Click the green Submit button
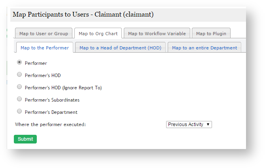The width and height of the screenshot is (265, 168). pyautogui.click(x=25, y=139)
